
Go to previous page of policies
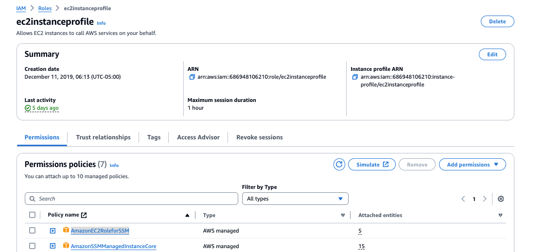point(463,199)
